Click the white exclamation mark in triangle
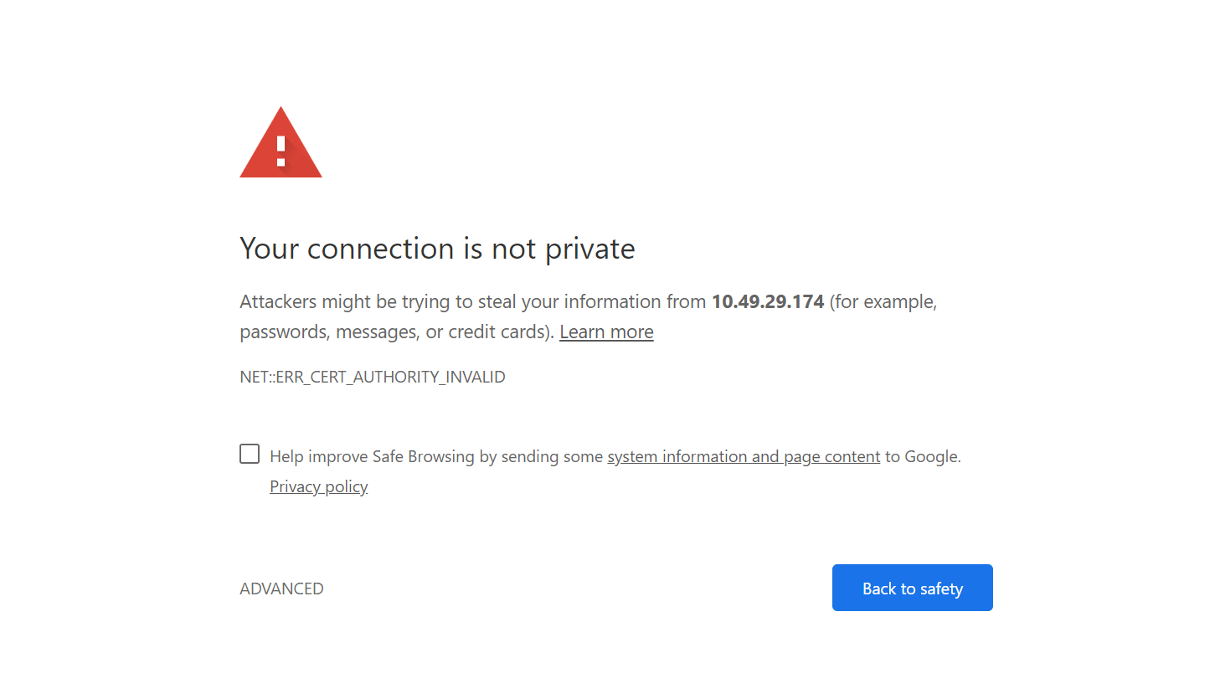The height and width of the screenshot is (699, 1220). [281, 152]
